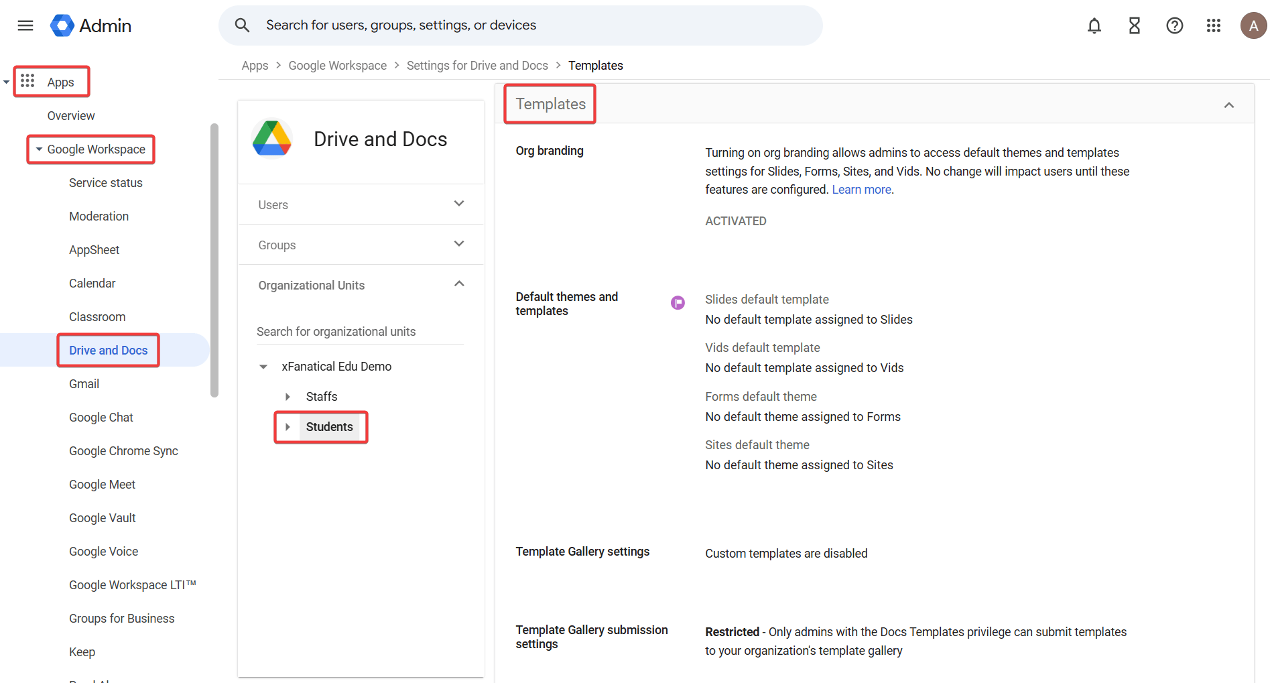Screen dimensions: 1270x683
Task: Collapse the xFanatical Edu Demo tree arrow
Action: pyautogui.click(x=263, y=367)
